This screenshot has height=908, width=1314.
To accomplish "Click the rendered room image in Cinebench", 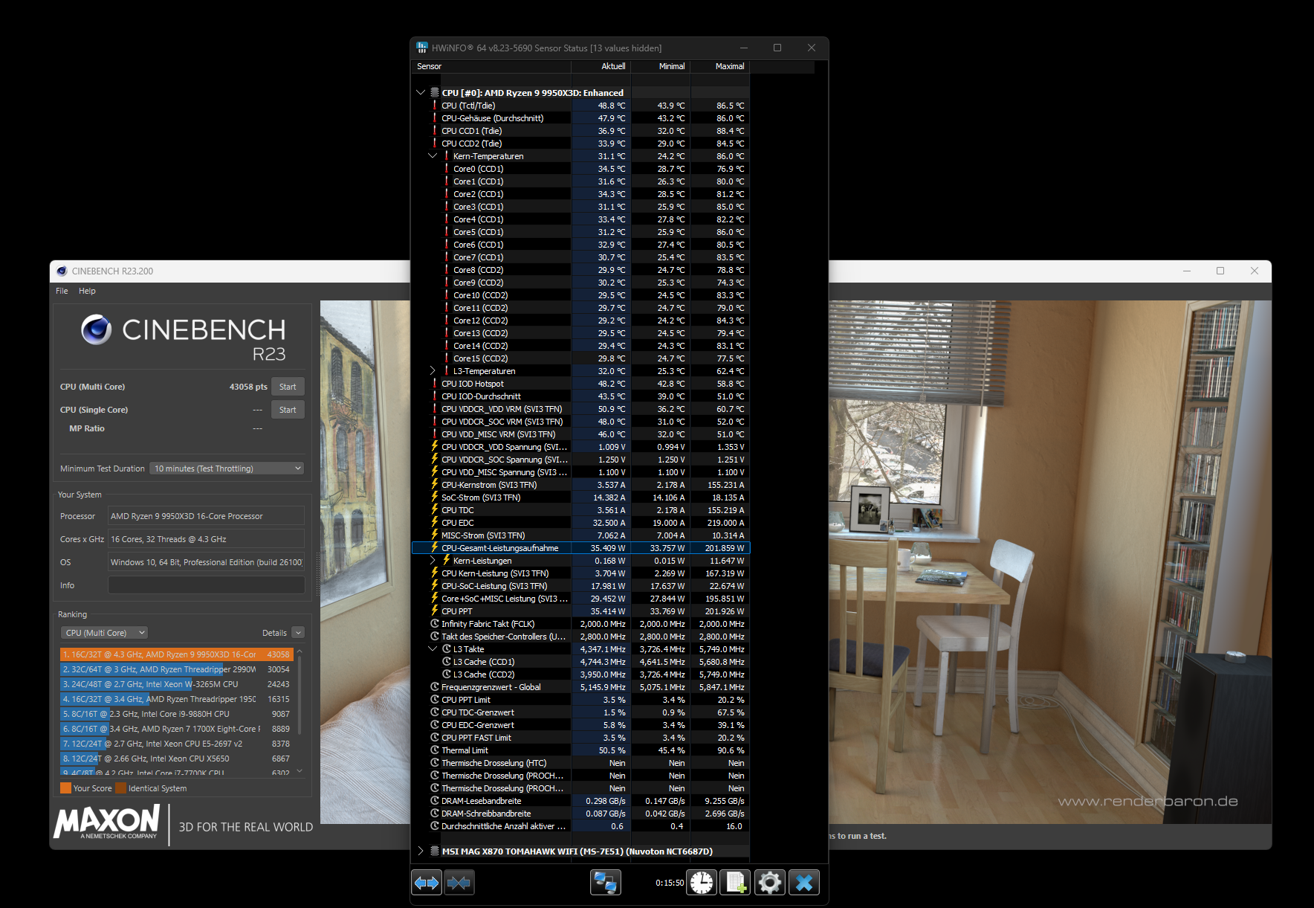I will (1049, 561).
